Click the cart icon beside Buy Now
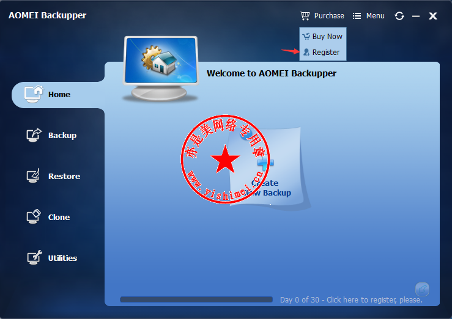Image resolution: width=452 pixels, height=319 pixels. pos(306,36)
